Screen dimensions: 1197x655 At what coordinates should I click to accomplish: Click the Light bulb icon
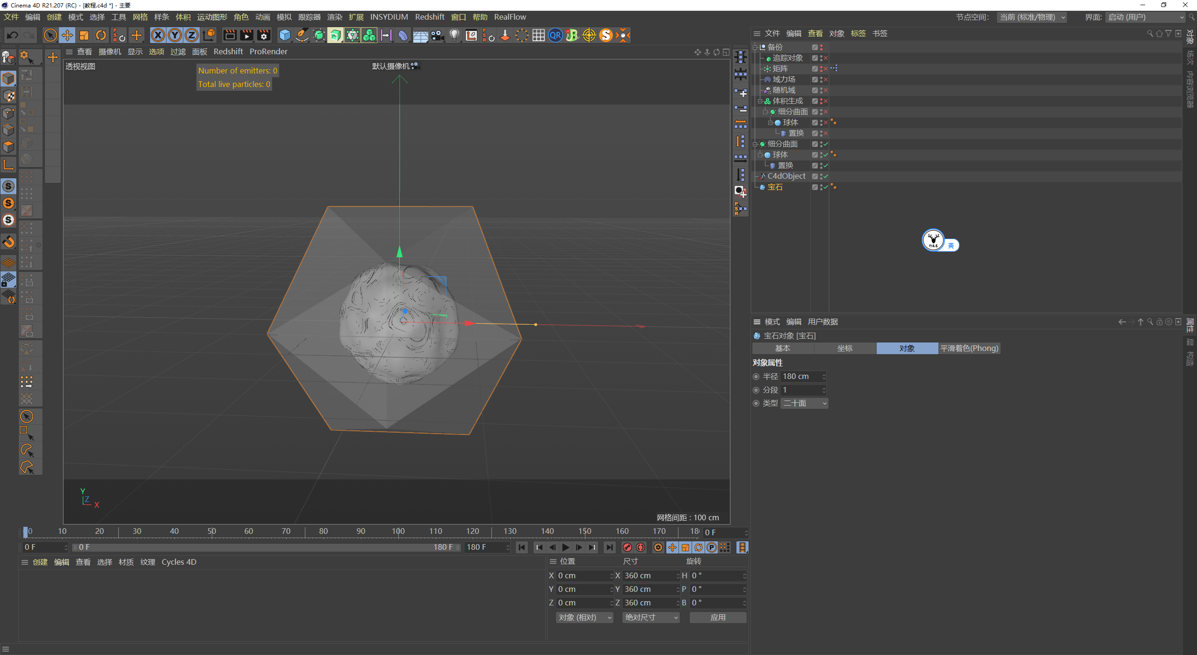pos(454,35)
